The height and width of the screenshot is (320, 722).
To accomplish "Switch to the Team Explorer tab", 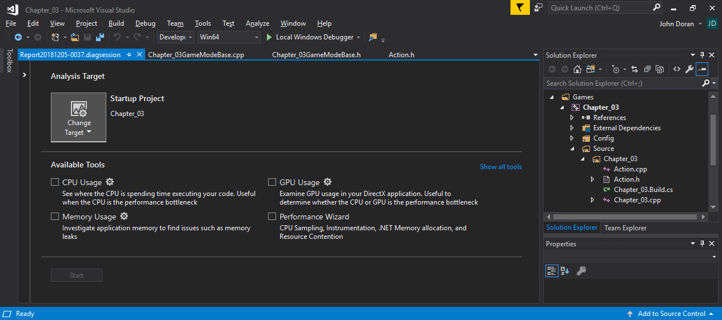I will pyautogui.click(x=625, y=227).
